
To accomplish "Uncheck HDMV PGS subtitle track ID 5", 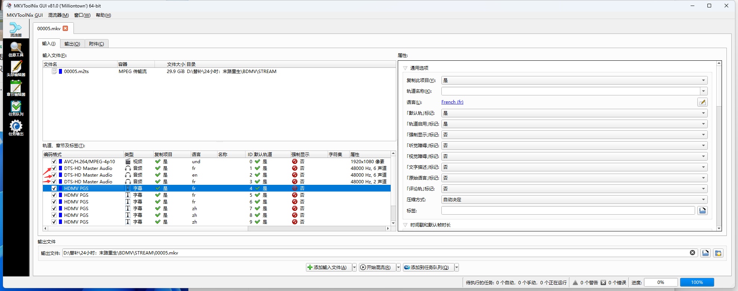I will point(54,195).
